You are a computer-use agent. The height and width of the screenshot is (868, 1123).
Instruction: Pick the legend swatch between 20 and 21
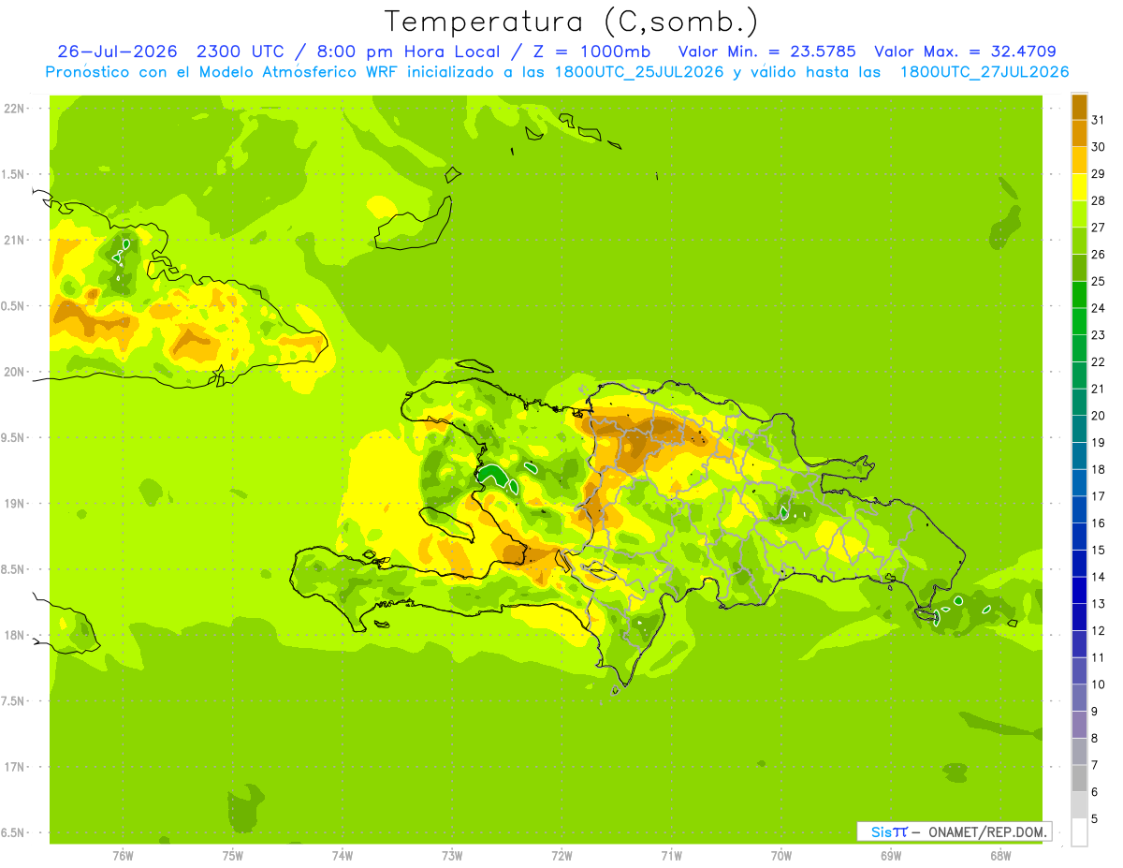pyautogui.click(x=1079, y=402)
